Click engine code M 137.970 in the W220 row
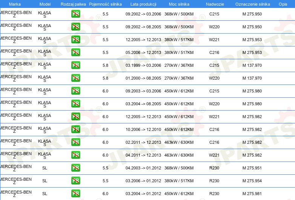 click(x=252, y=78)
